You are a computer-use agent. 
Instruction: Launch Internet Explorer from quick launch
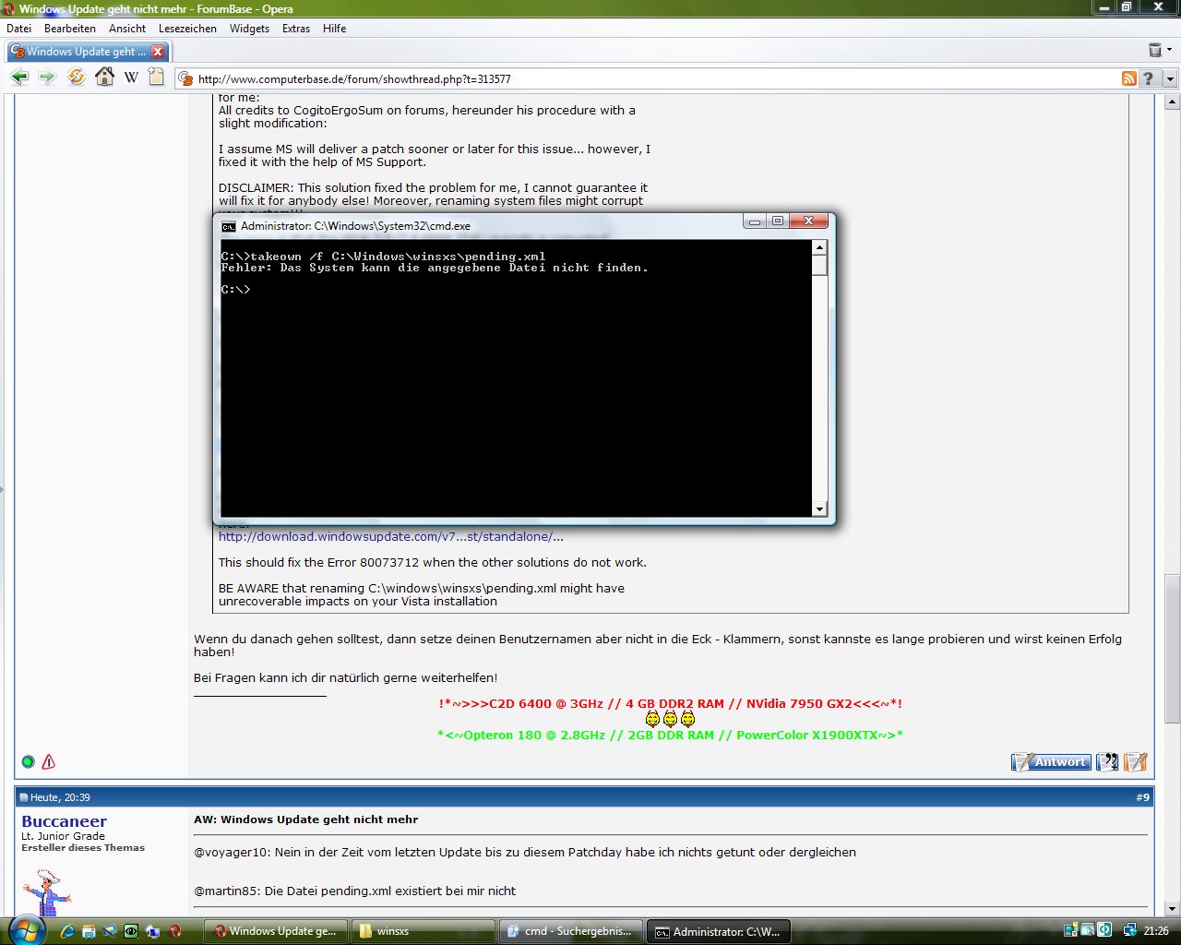(67, 931)
